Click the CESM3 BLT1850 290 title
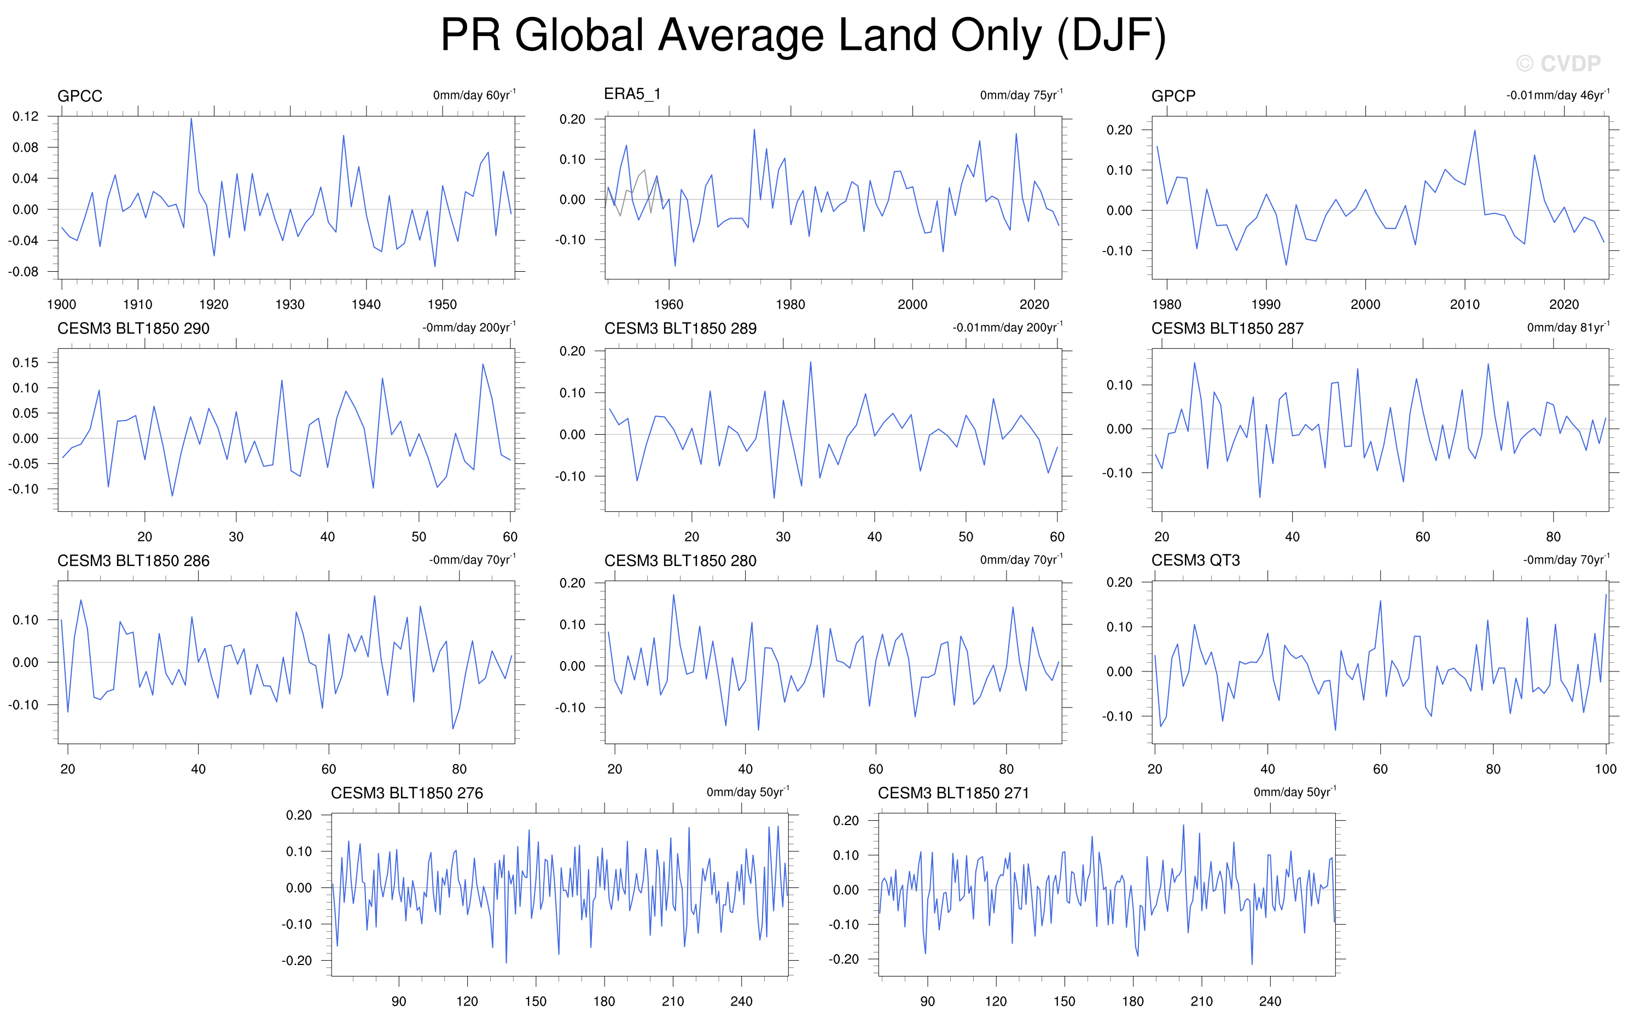Screen dimensions: 1628x1023 pos(133,329)
